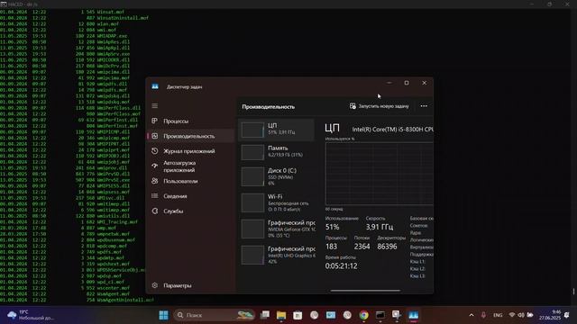Viewport: 577px width, 324px height.
Task: Open Task View from the taskbar
Action: coord(264,315)
